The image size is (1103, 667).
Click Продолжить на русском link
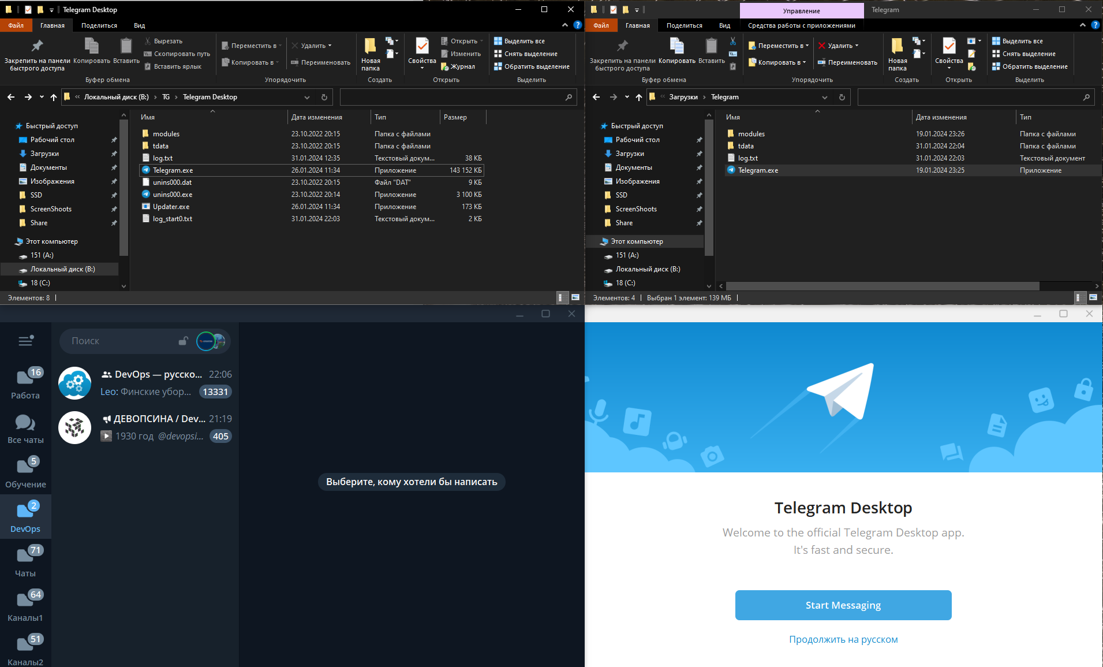(x=843, y=639)
